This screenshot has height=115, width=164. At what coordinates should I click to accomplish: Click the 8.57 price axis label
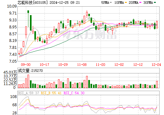click(13, 34)
